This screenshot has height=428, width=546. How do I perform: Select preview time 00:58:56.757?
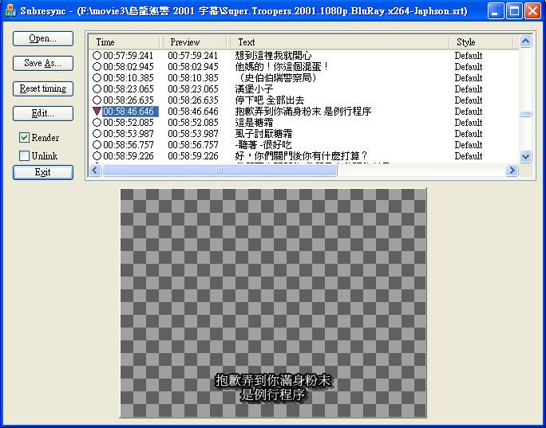click(x=193, y=144)
